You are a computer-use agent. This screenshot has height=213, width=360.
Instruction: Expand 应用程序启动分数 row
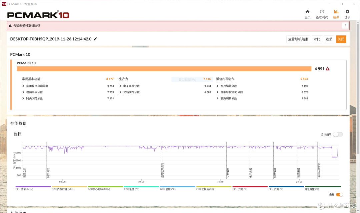23,86
